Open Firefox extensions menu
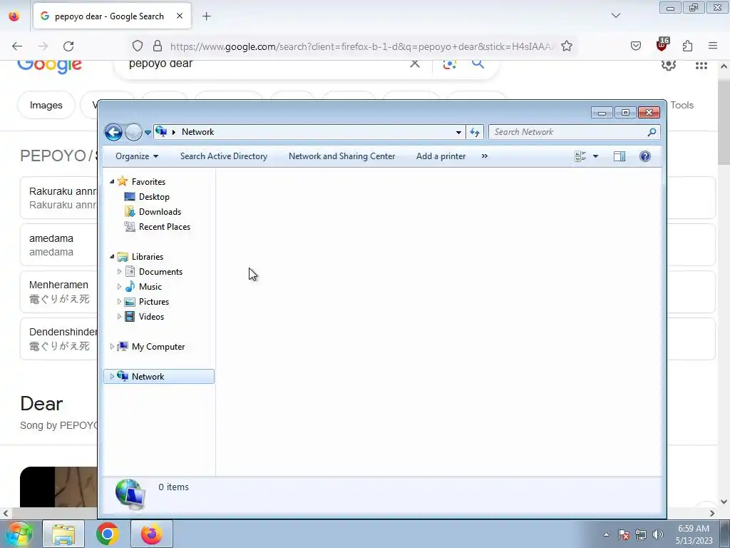 (688, 46)
